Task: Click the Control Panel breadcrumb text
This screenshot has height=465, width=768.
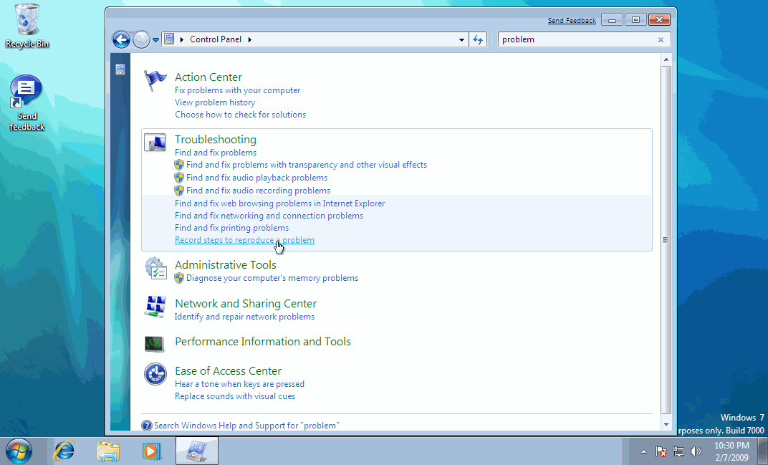Action: pyautogui.click(x=216, y=39)
